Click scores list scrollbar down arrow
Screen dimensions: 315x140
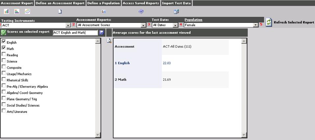(x=98, y=135)
